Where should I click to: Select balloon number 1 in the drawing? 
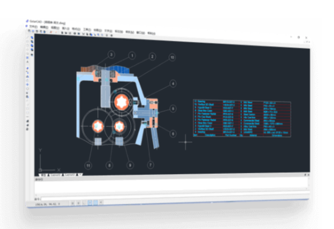(x=132, y=55)
